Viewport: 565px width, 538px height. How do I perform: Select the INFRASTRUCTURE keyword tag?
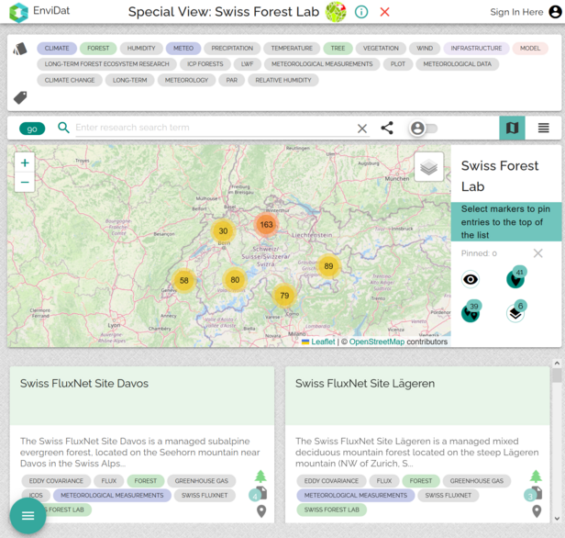[476, 48]
